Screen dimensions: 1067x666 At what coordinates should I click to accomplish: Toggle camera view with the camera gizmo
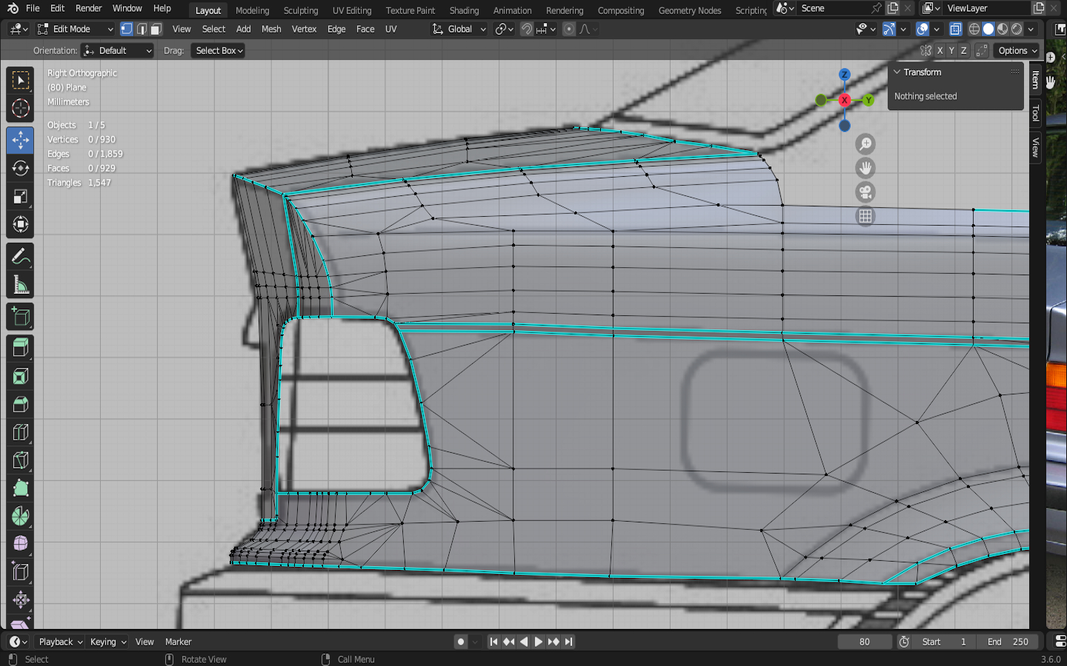(x=865, y=192)
